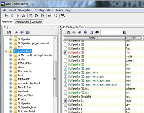This screenshot has width=144, height=113.
Task: Click the checklist options toolbar icon
Action: (55, 15)
